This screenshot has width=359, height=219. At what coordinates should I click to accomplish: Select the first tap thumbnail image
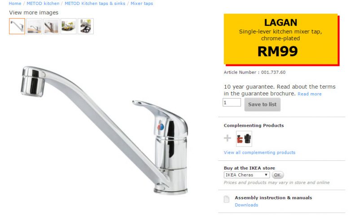tap(17, 26)
